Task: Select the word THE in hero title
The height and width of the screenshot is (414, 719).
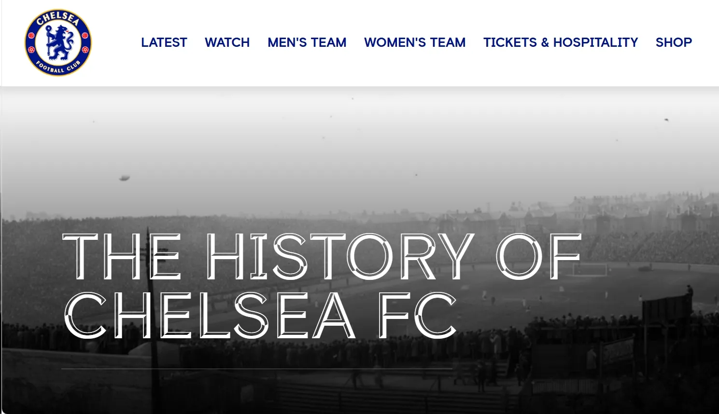Action: pyautogui.click(x=122, y=256)
